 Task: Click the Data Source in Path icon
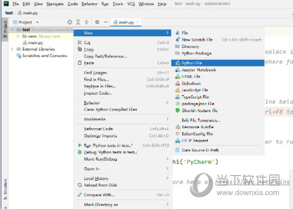(x=177, y=150)
